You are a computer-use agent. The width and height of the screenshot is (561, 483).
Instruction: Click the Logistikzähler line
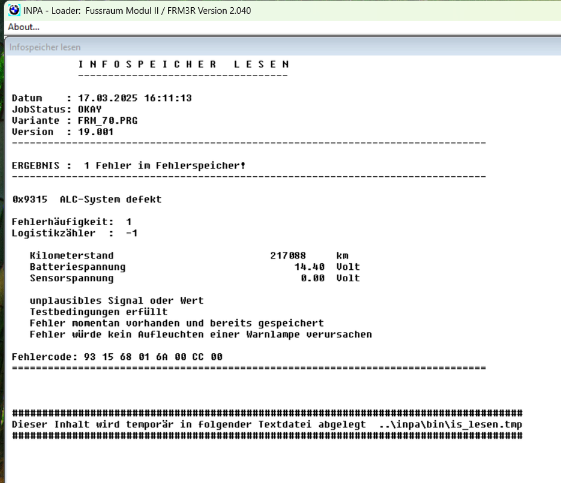[75, 233]
